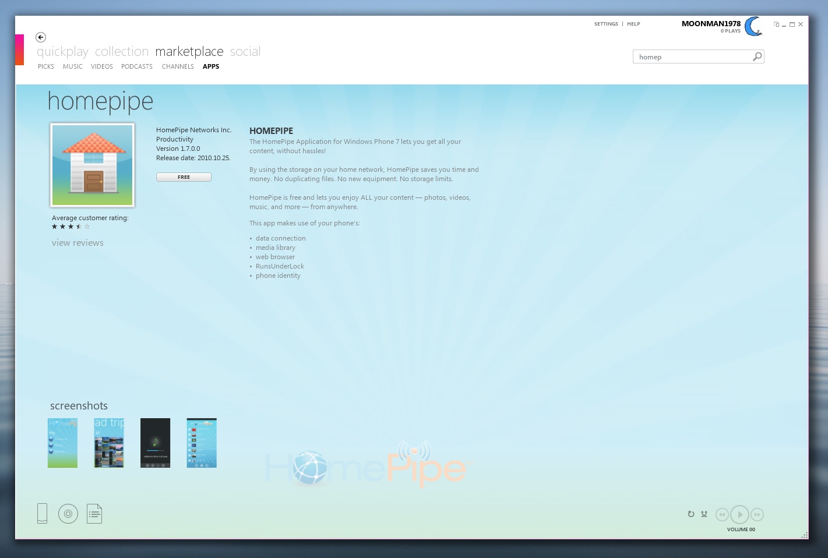The width and height of the screenshot is (828, 558).
Task: Open the burn disc icon
Action: [68, 514]
